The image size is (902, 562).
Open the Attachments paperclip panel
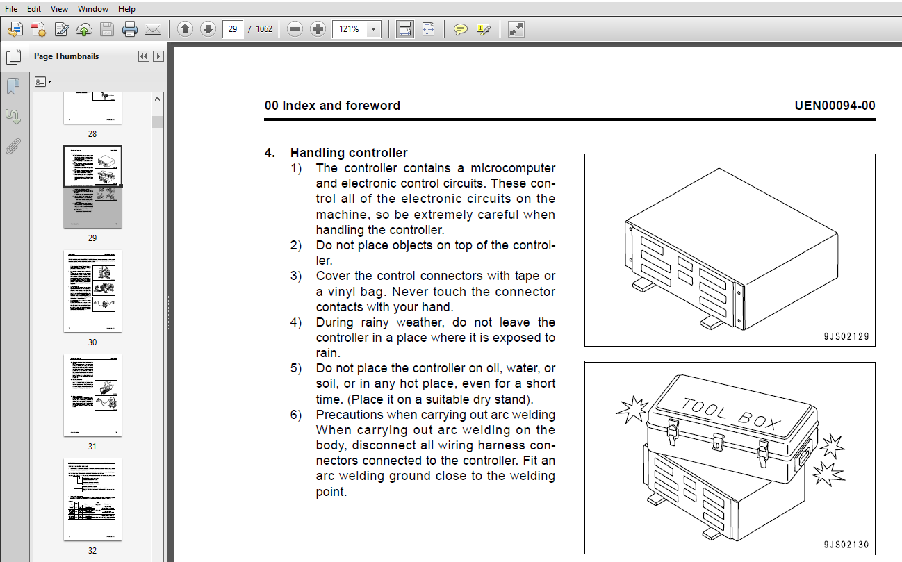point(13,147)
